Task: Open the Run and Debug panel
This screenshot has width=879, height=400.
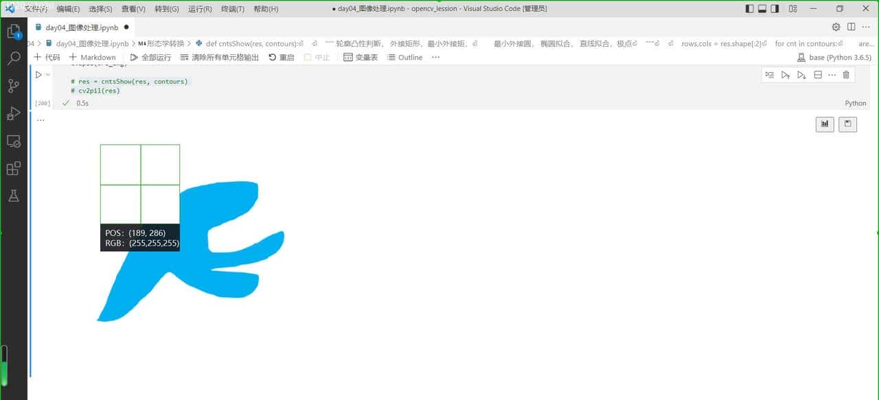Action: pos(14,113)
